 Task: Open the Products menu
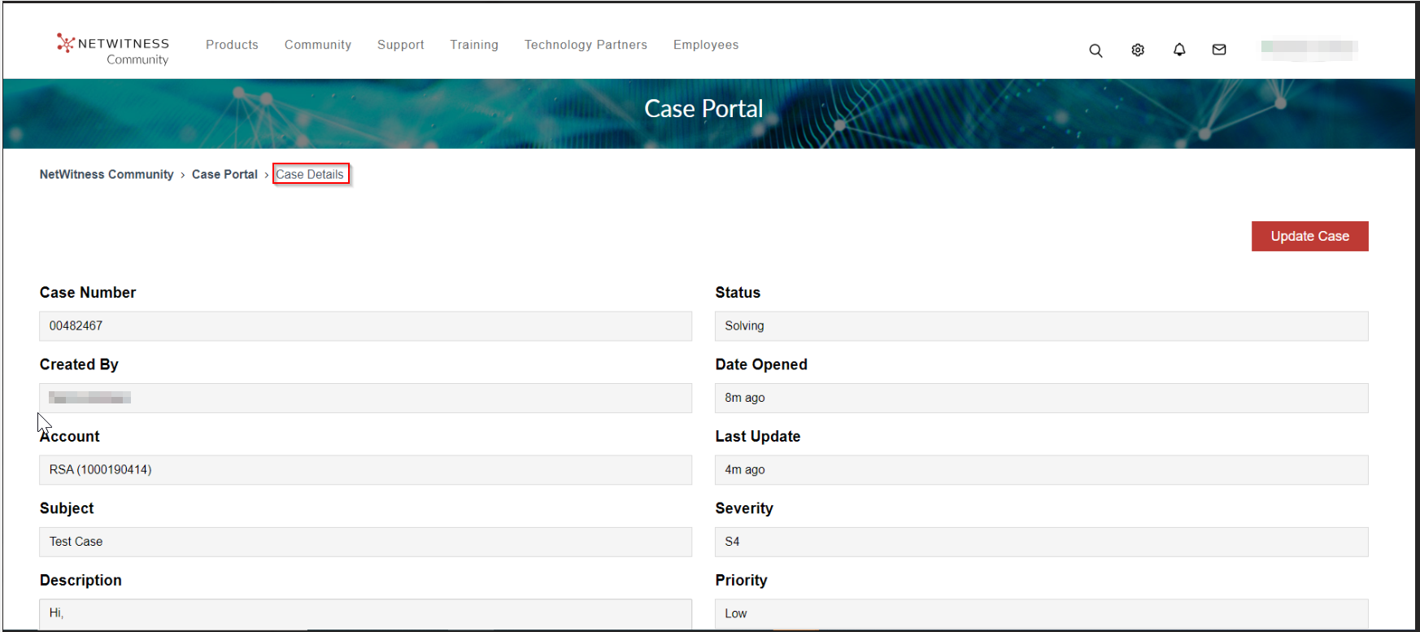click(232, 45)
